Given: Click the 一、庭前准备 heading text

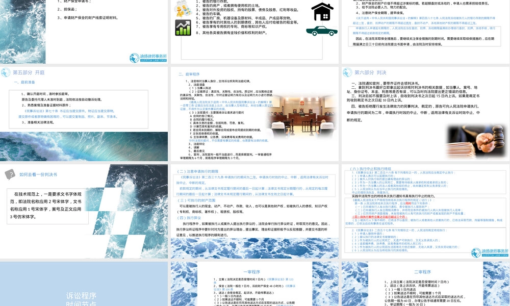Looking at the screenshot, I should point(24,82).
